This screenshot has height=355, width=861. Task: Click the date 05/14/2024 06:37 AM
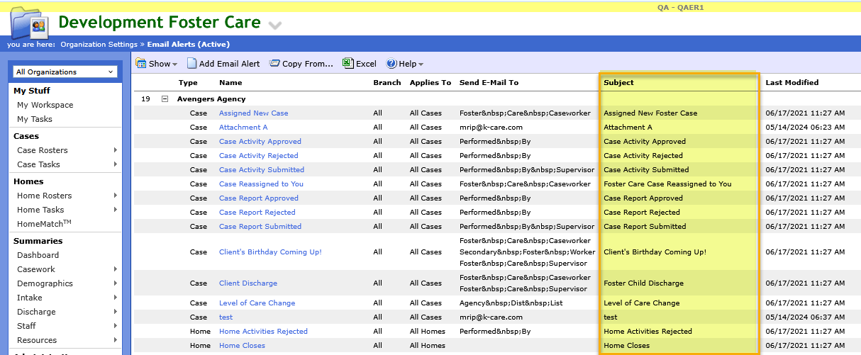tap(805, 317)
